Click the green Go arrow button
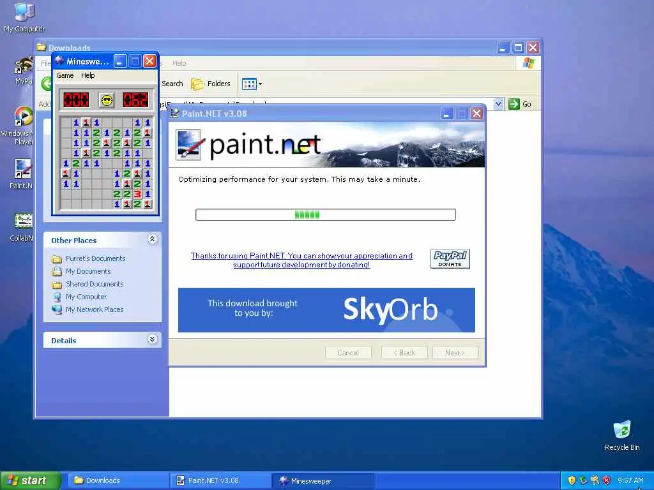 [x=514, y=104]
